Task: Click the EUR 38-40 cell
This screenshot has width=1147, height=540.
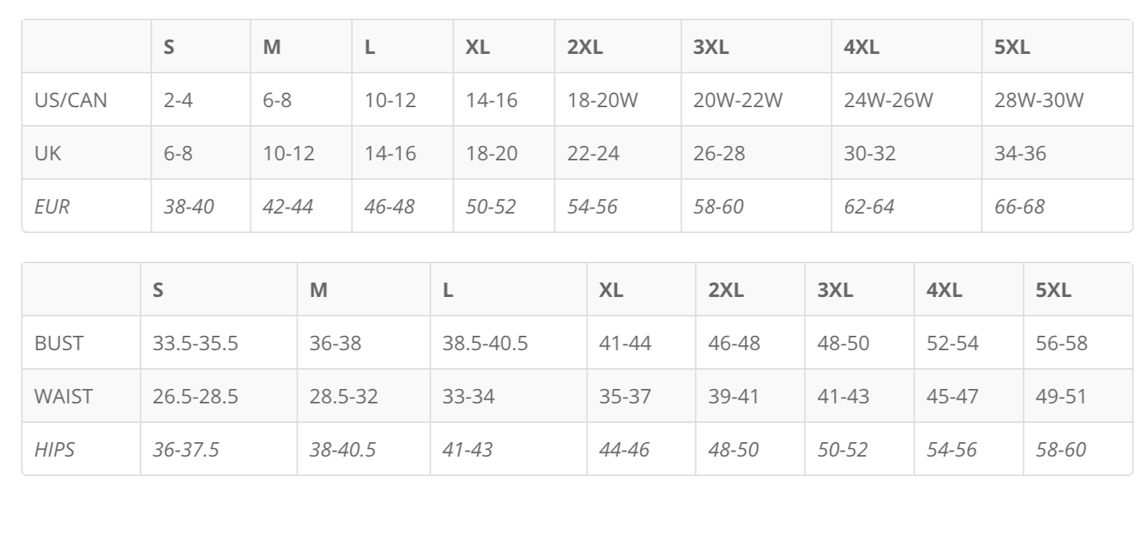Action: tap(188, 206)
